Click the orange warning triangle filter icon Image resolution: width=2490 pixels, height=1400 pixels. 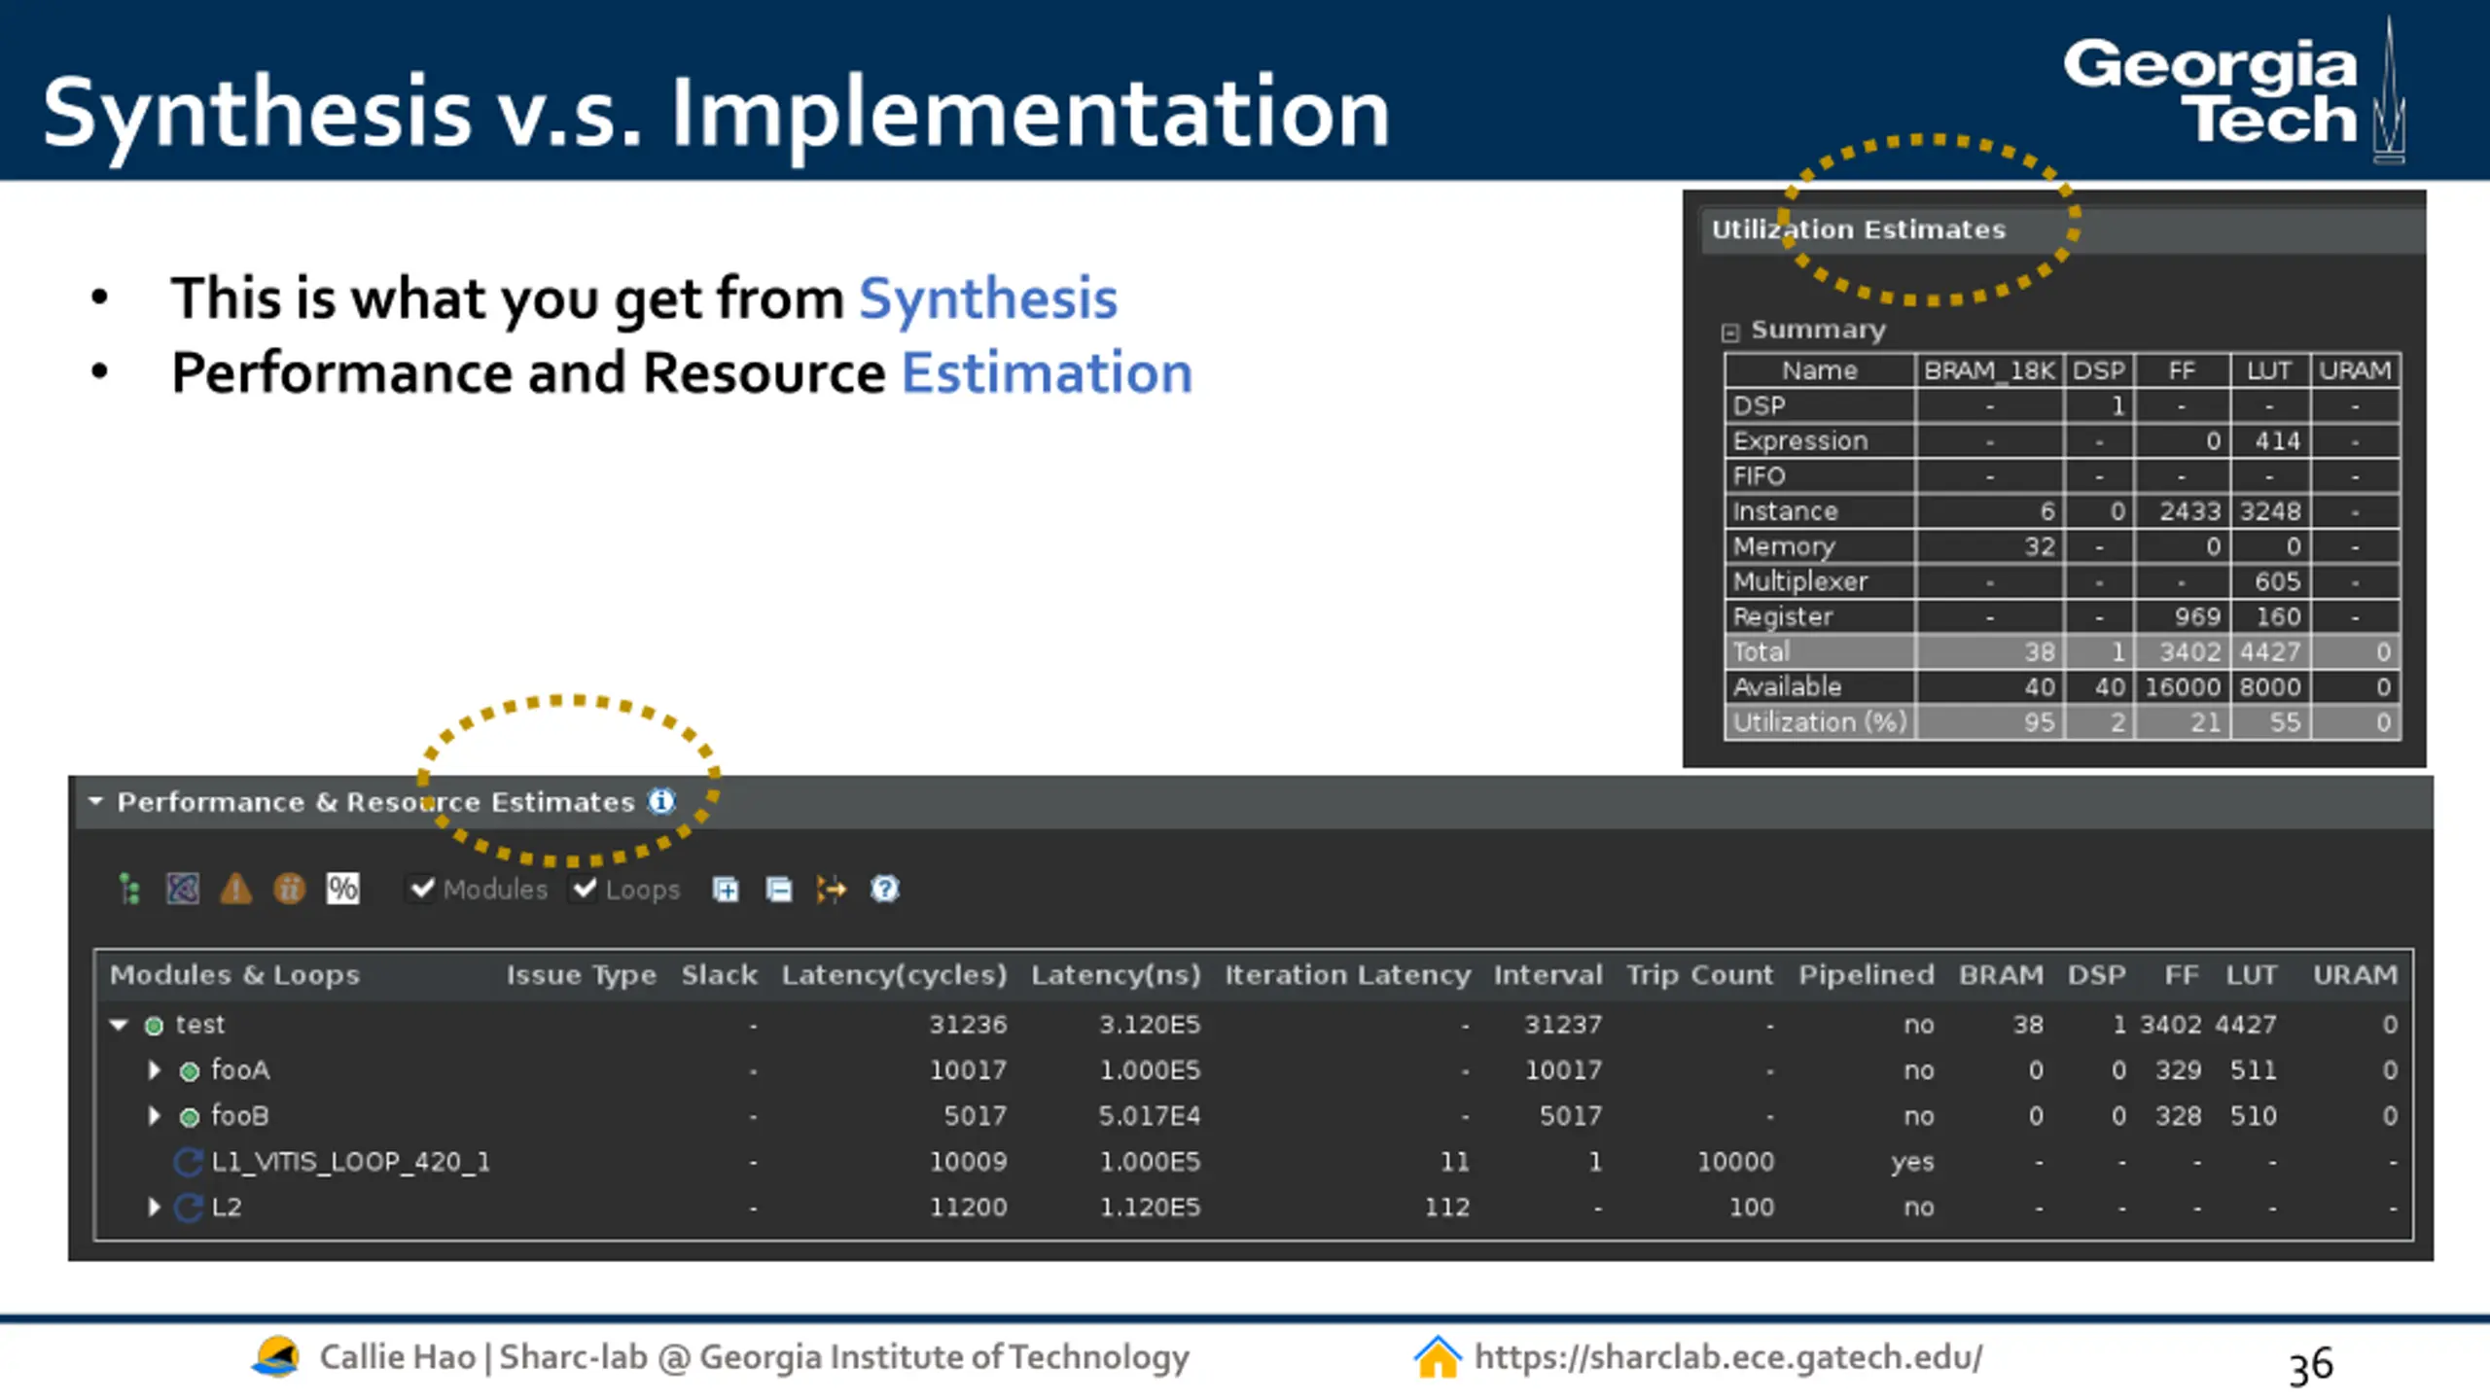click(235, 888)
